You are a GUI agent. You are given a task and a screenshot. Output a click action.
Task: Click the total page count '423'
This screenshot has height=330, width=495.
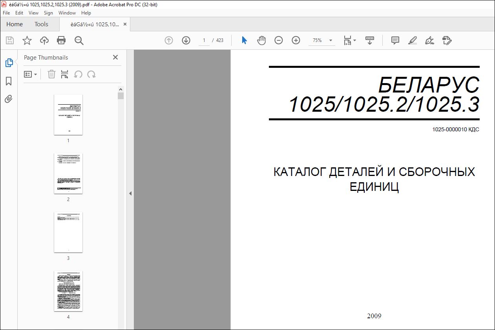coord(220,40)
